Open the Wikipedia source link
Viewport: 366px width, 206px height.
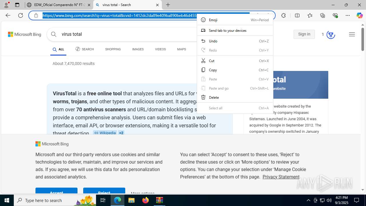(105, 133)
